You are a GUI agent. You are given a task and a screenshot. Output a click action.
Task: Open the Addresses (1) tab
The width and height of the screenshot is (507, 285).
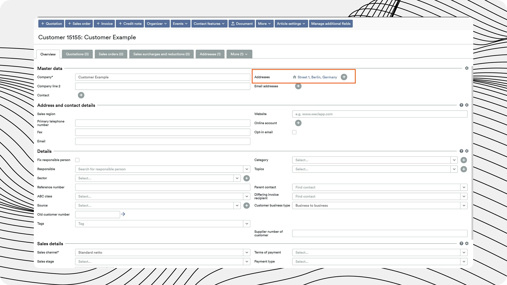click(210, 54)
